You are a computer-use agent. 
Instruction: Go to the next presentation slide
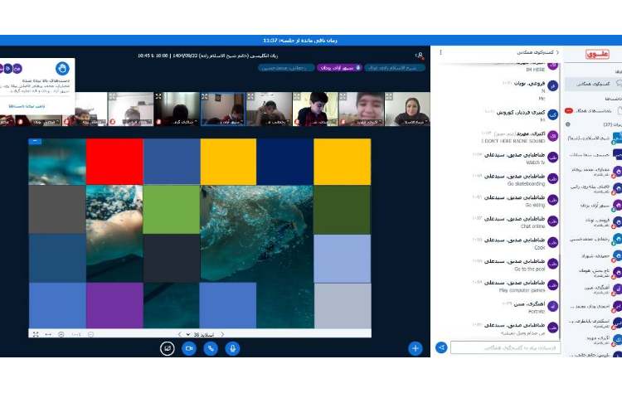(179, 334)
